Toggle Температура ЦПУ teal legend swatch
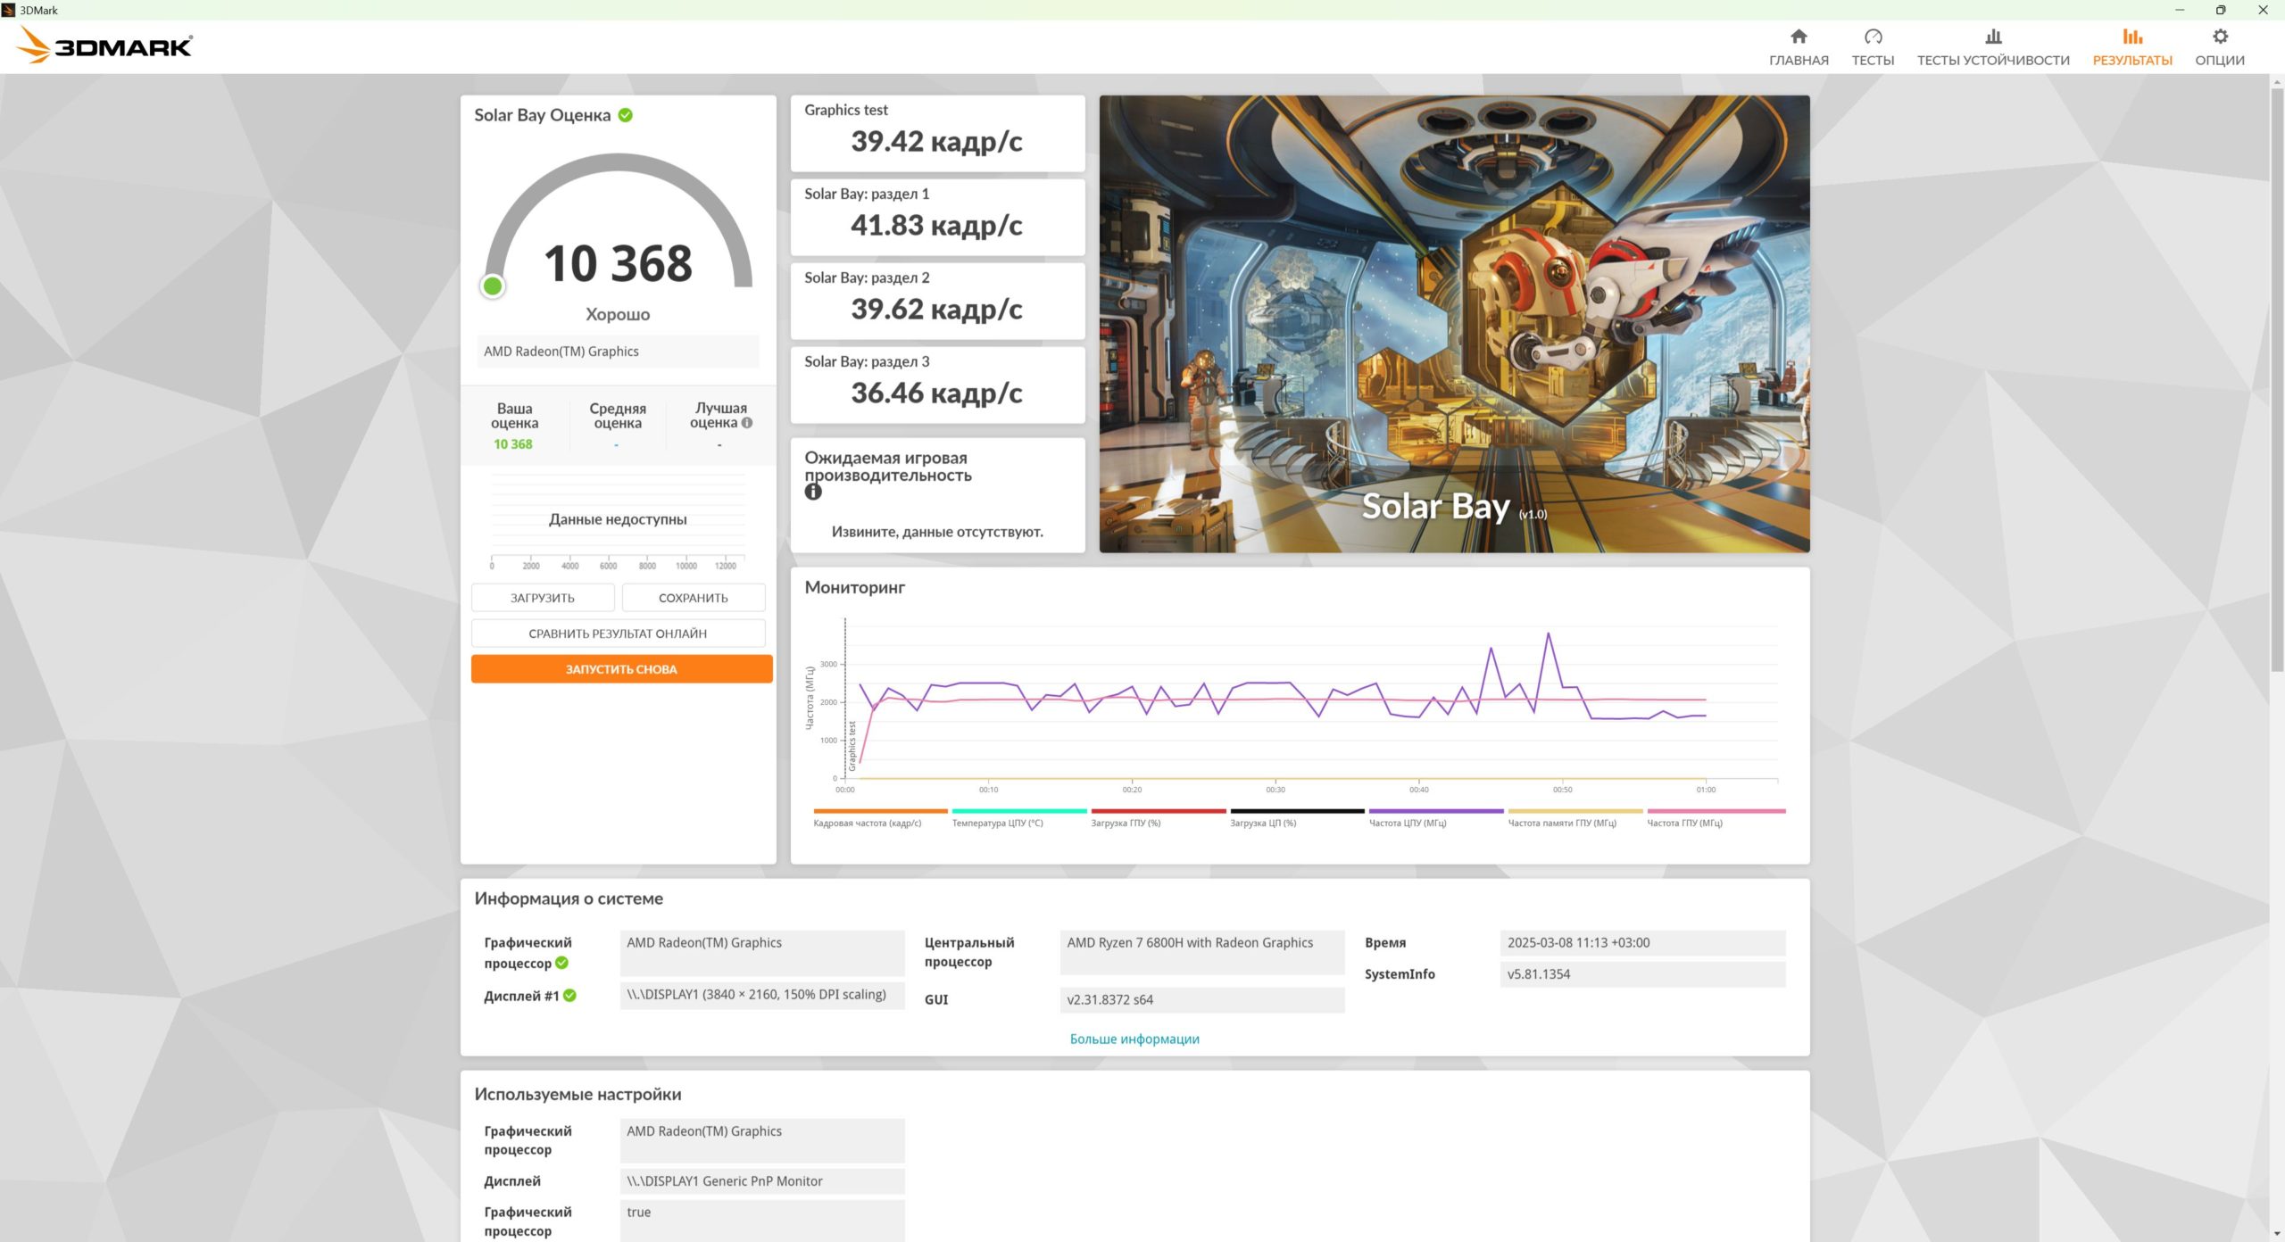The width and height of the screenshot is (2285, 1242). click(x=1019, y=811)
